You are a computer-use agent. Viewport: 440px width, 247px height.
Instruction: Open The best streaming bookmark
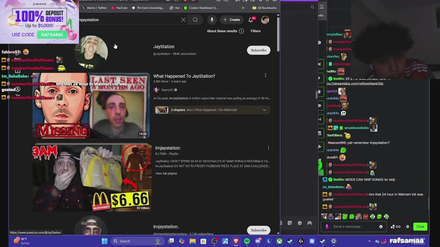[148, 8]
